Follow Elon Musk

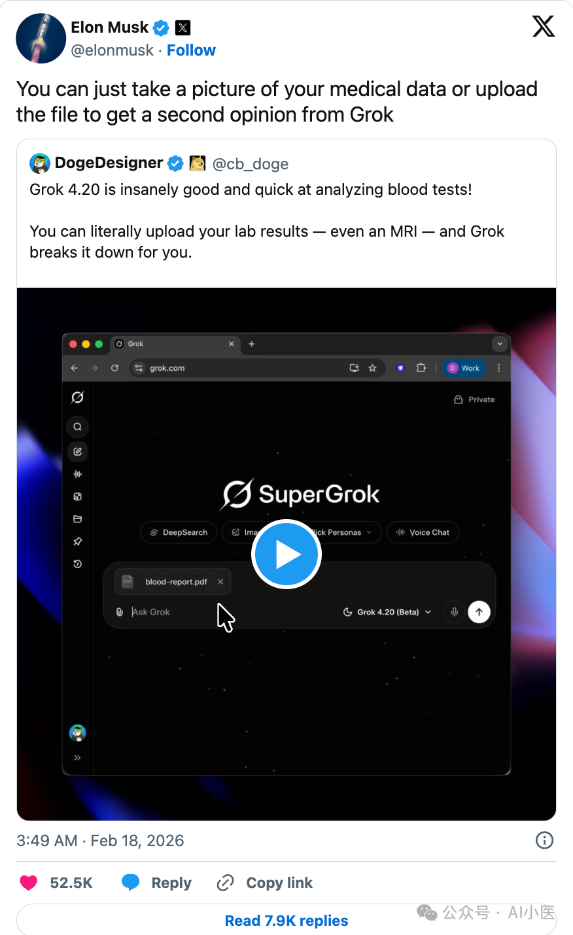pyautogui.click(x=191, y=50)
